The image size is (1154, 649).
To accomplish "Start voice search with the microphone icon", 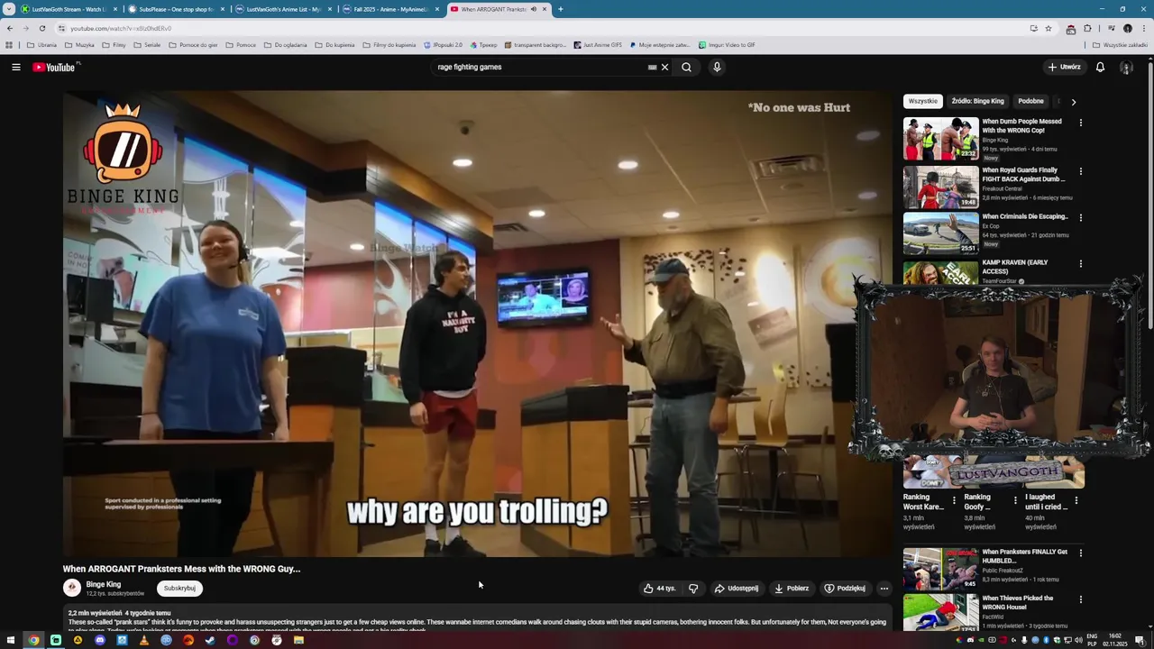I will click(717, 67).
